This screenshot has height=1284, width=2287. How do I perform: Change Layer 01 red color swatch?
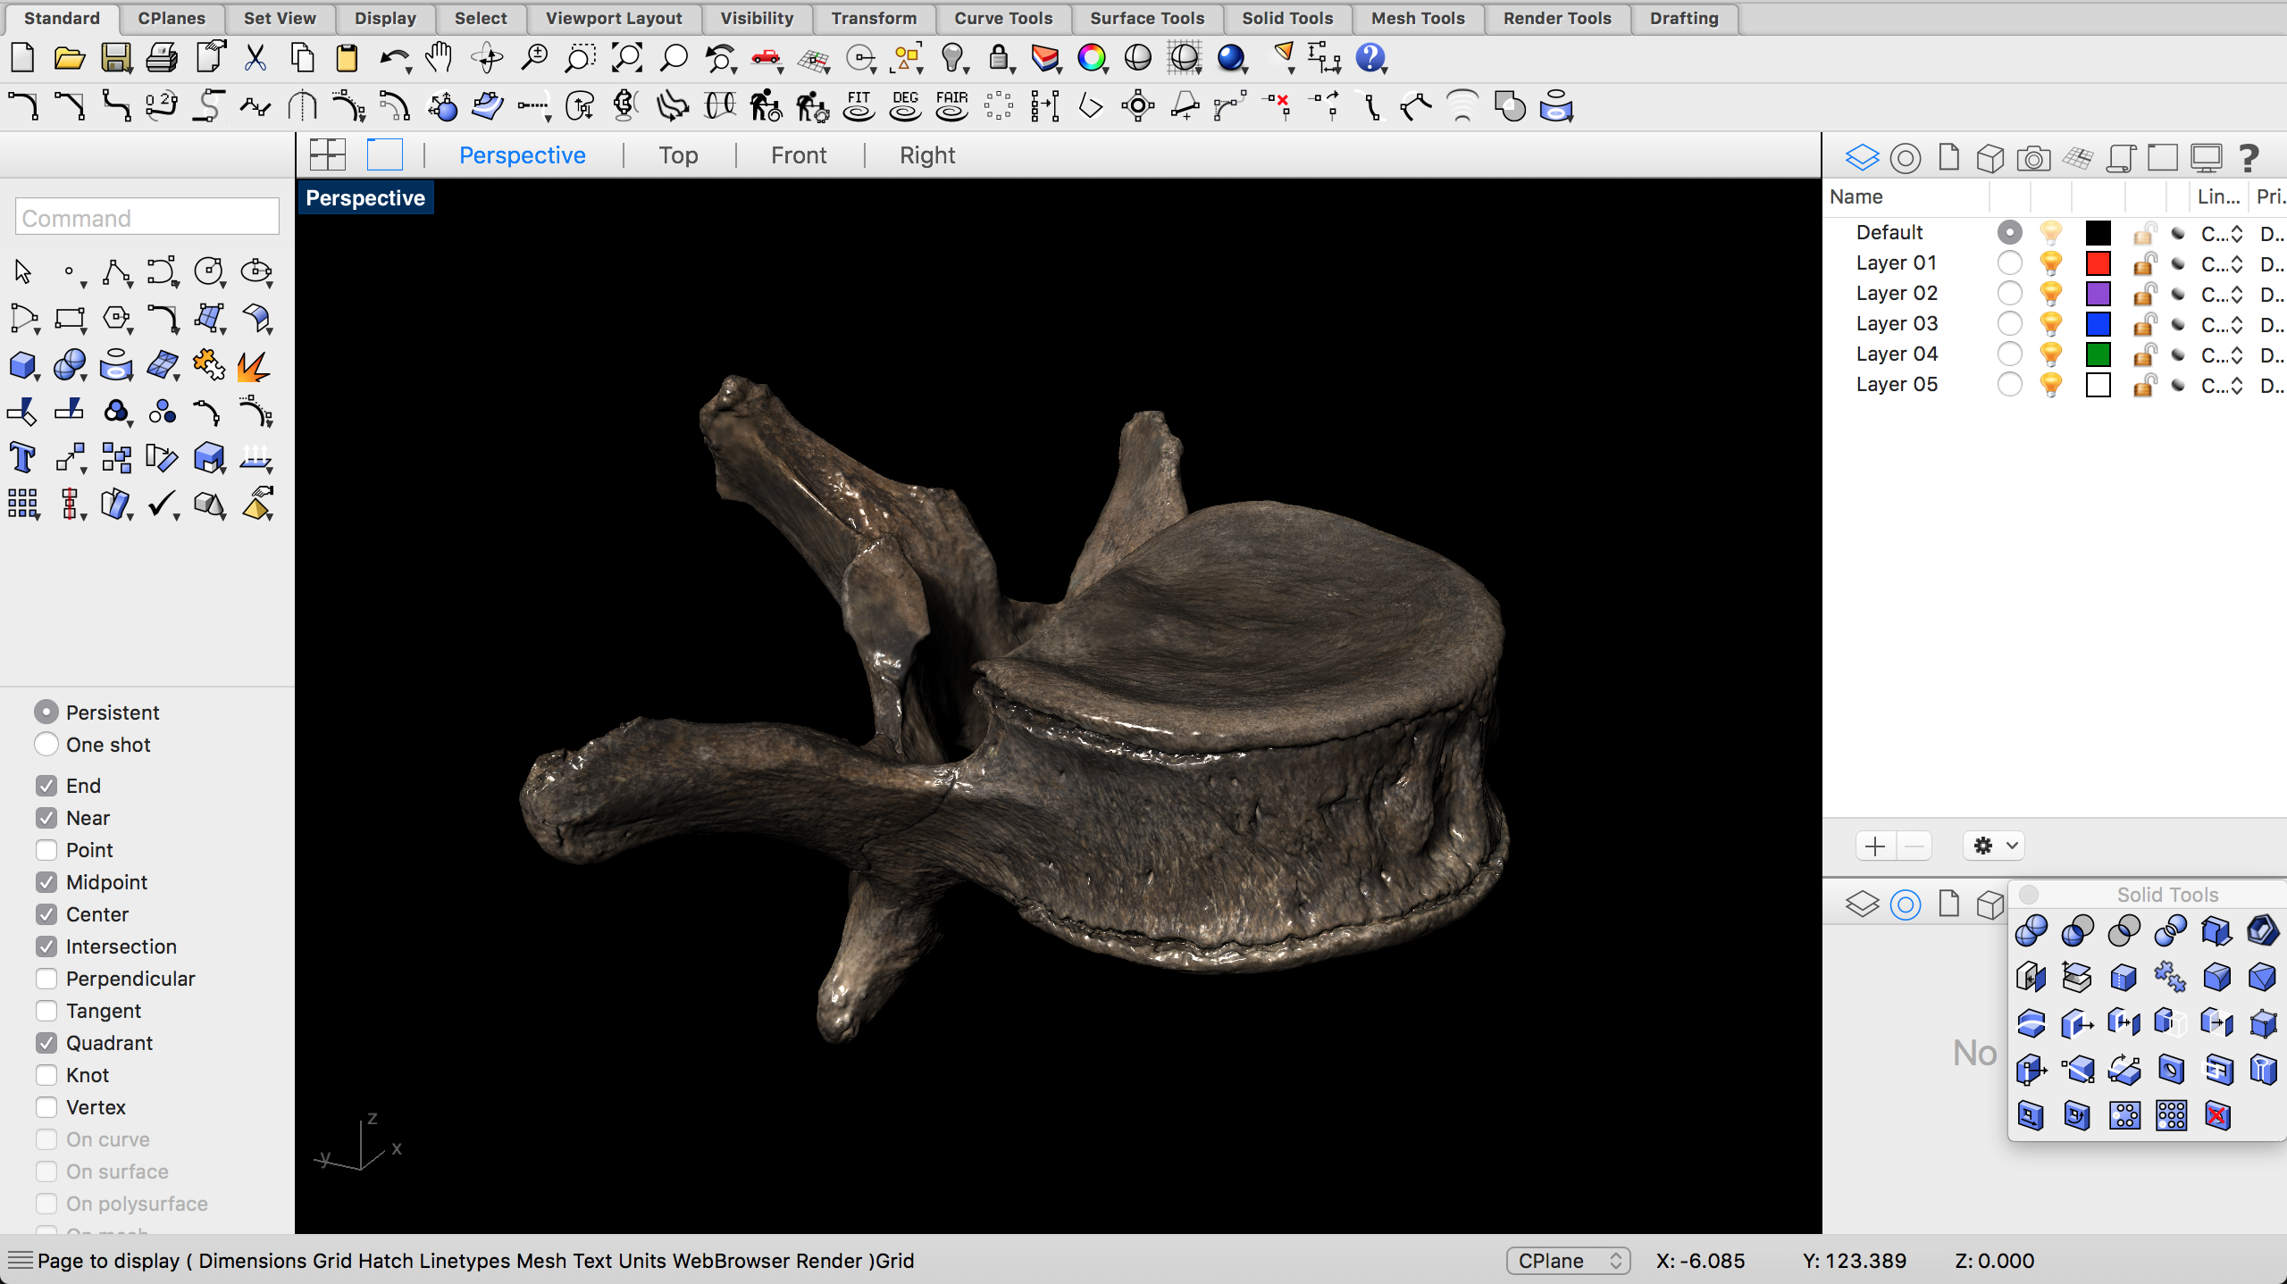pyautogui.click(x=2098, y=263)
